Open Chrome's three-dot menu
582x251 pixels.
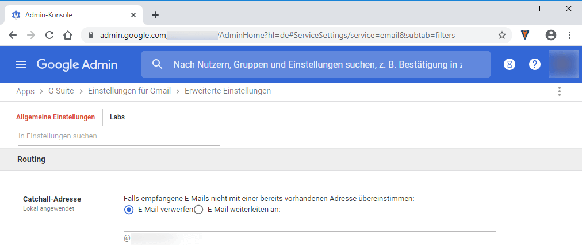click(x=570, y=35)
